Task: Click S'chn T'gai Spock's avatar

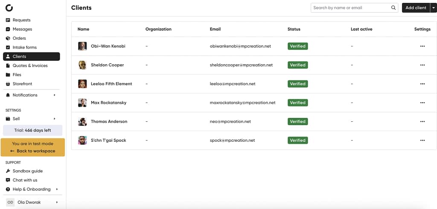Action: click(x=82, y=140)
